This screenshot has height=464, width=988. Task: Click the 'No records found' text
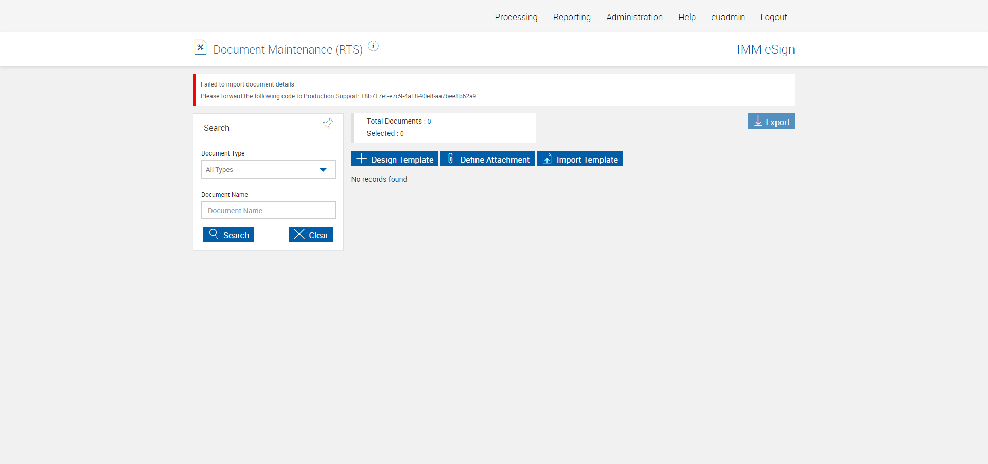[379, 179]
